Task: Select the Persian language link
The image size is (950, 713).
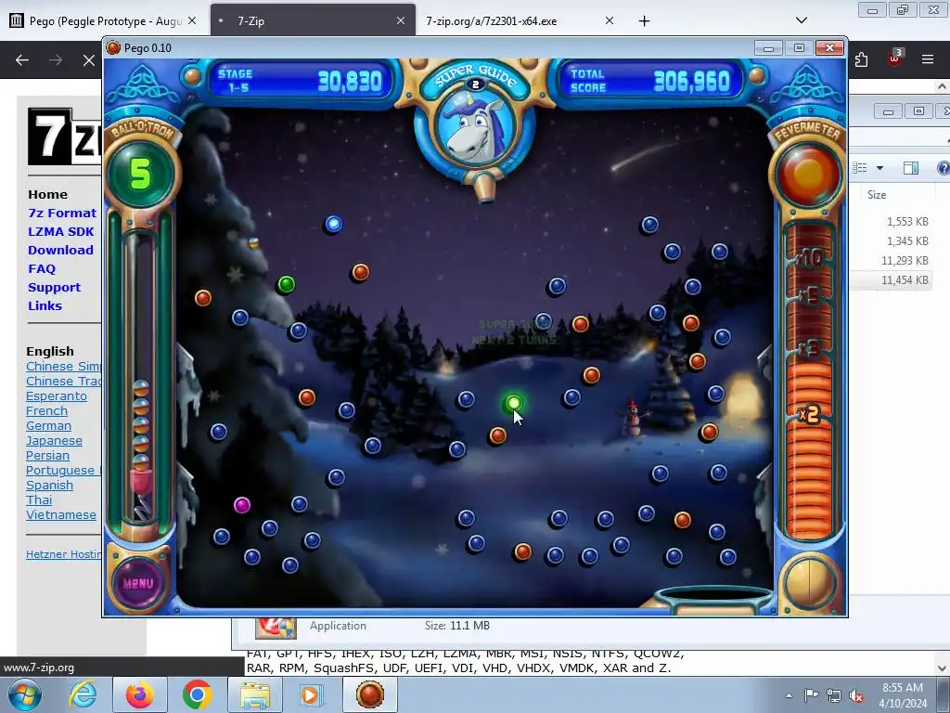Action: coord(47,455)
